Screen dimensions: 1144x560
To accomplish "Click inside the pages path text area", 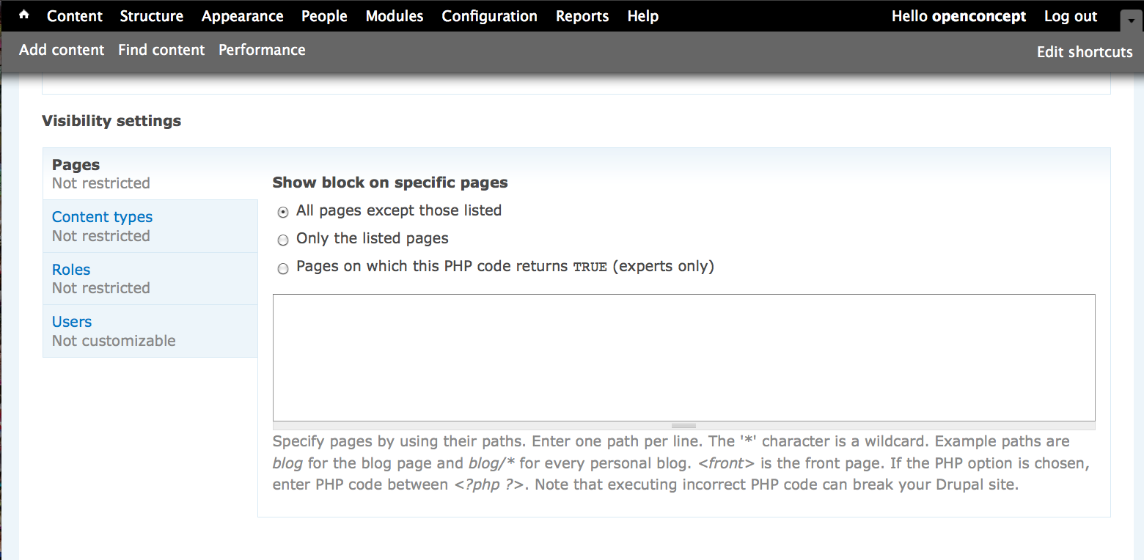I will (683, 357).
